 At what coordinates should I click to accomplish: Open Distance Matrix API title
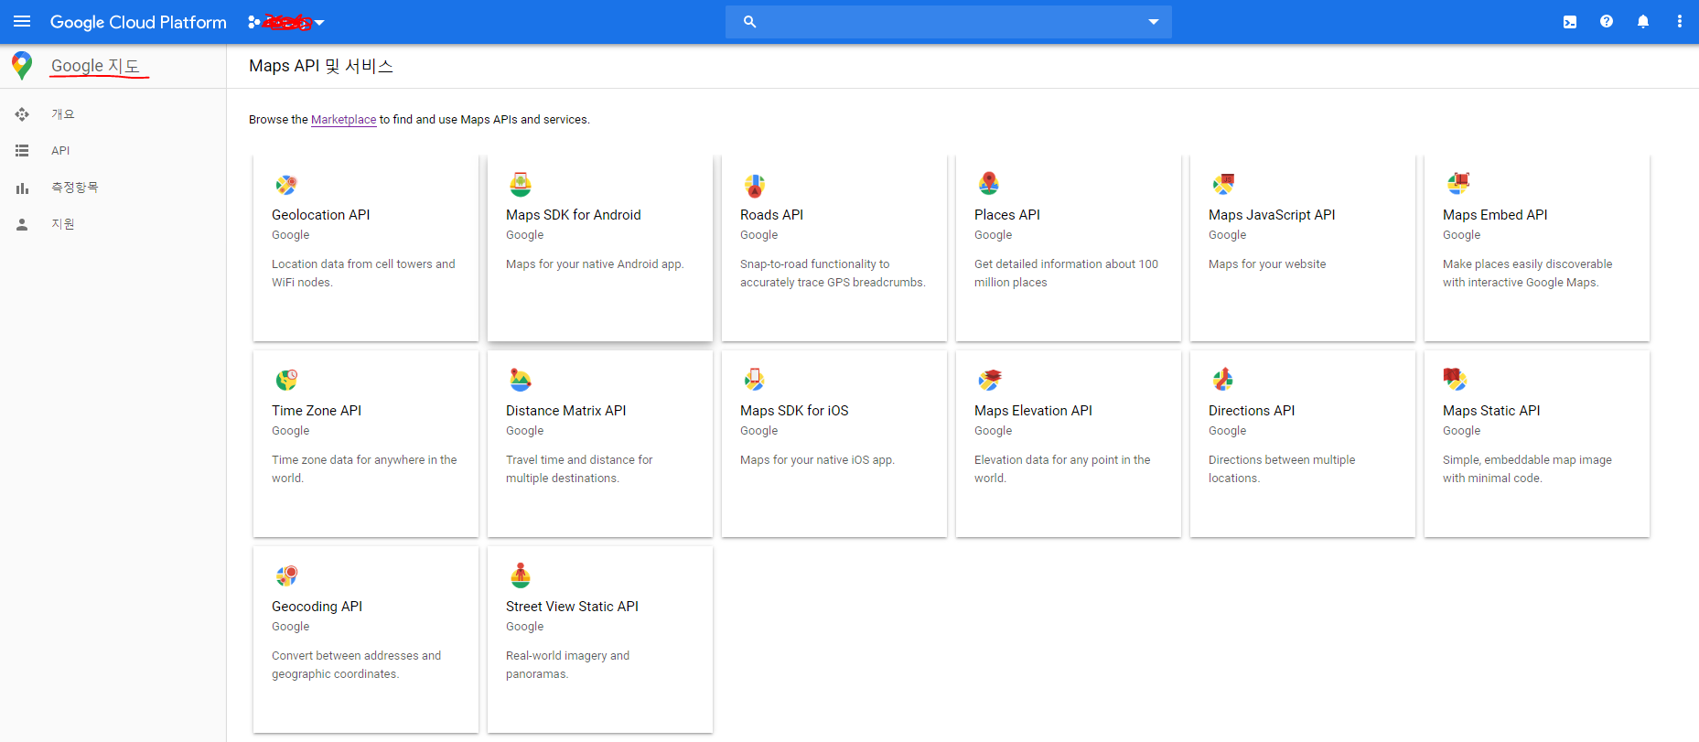coord(566,411)
